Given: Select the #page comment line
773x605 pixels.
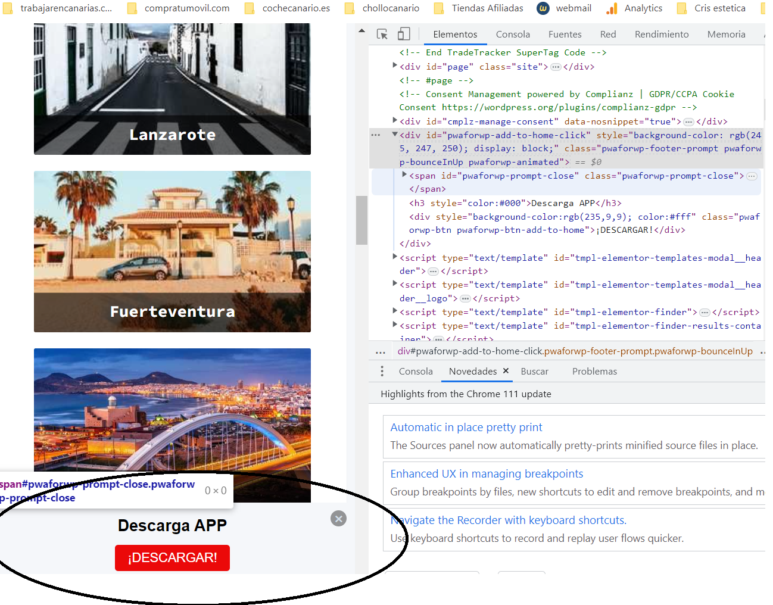Looking at the screenshot, I should [436, 81].
